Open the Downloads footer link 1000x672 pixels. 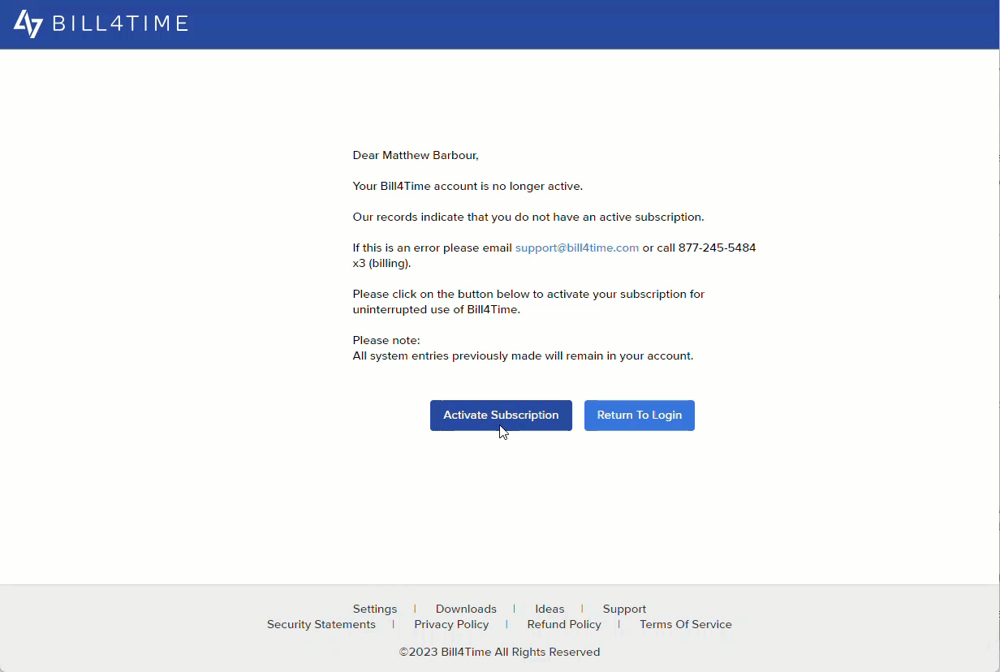[466, 609]
